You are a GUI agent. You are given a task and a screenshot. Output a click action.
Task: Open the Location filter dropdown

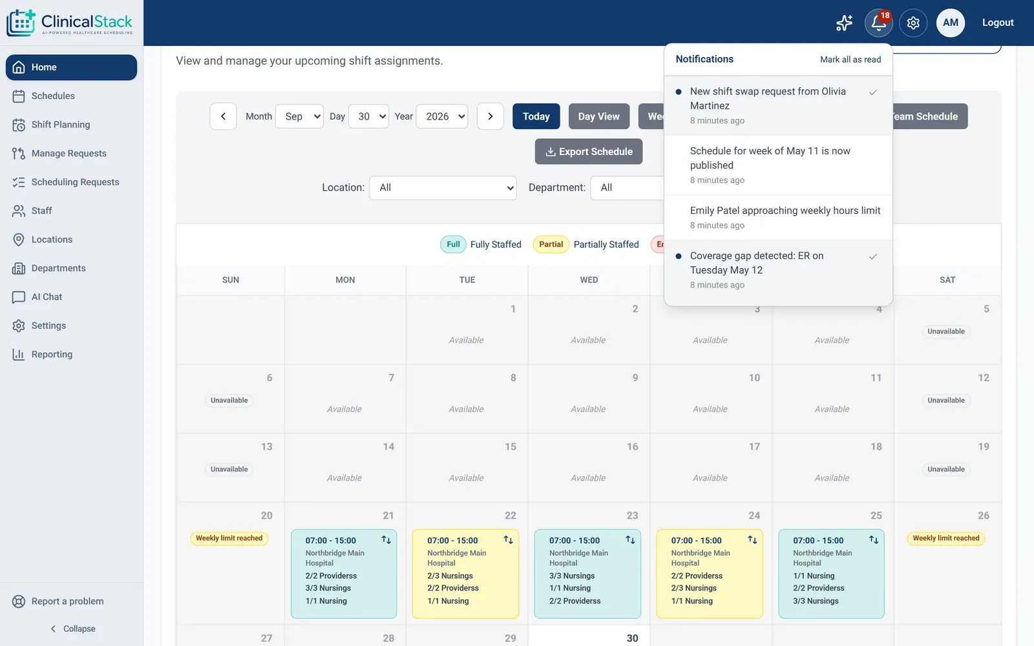pyautogui.click(x=443, y=188)
